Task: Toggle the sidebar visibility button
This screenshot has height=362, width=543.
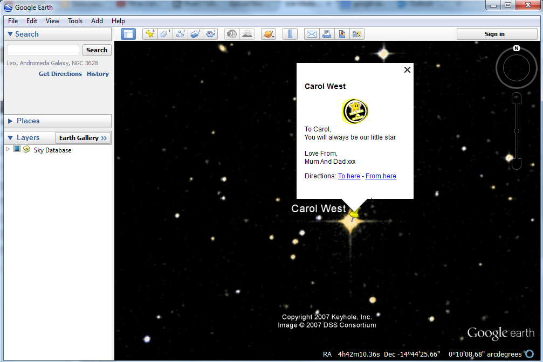Action: coord(128,34)
